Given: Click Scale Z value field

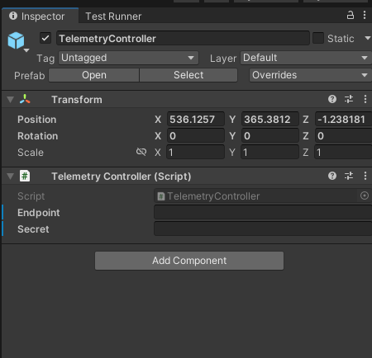Looking at the screenshot, I should pos(343,153).
